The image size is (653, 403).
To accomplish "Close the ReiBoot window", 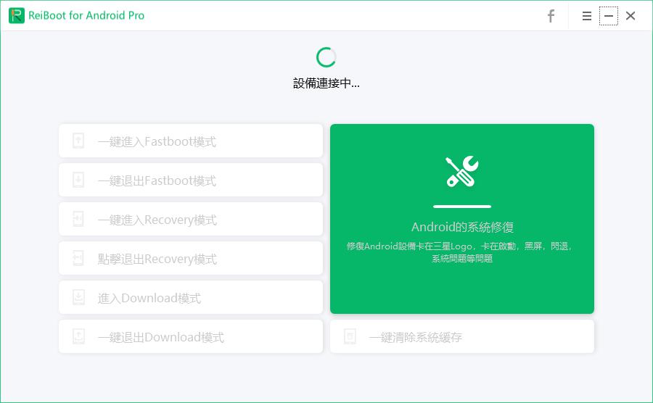I will (631, 16).
